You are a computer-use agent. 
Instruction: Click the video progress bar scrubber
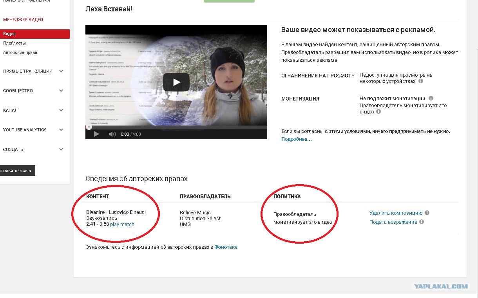(89, 127)
